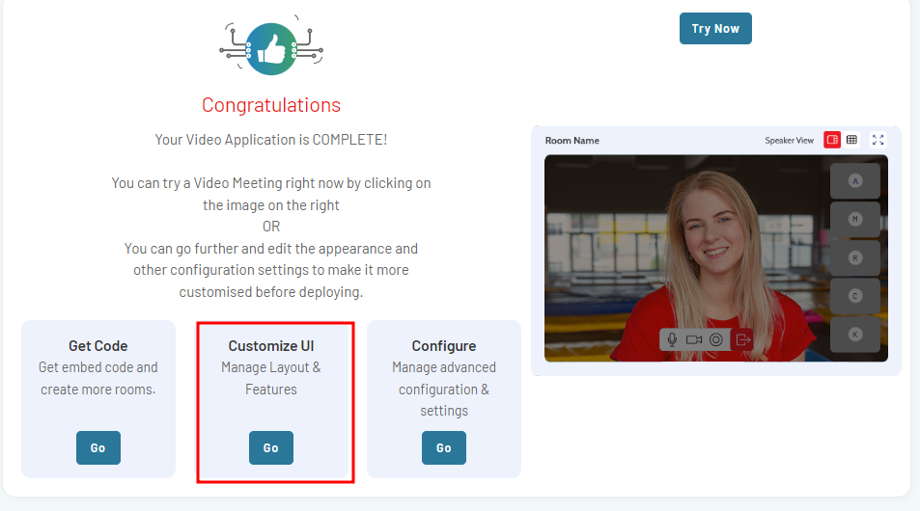Leave the room using red exit icon
Image resolution: width=920 pixels, height=511 pixels.
[742, 340]
